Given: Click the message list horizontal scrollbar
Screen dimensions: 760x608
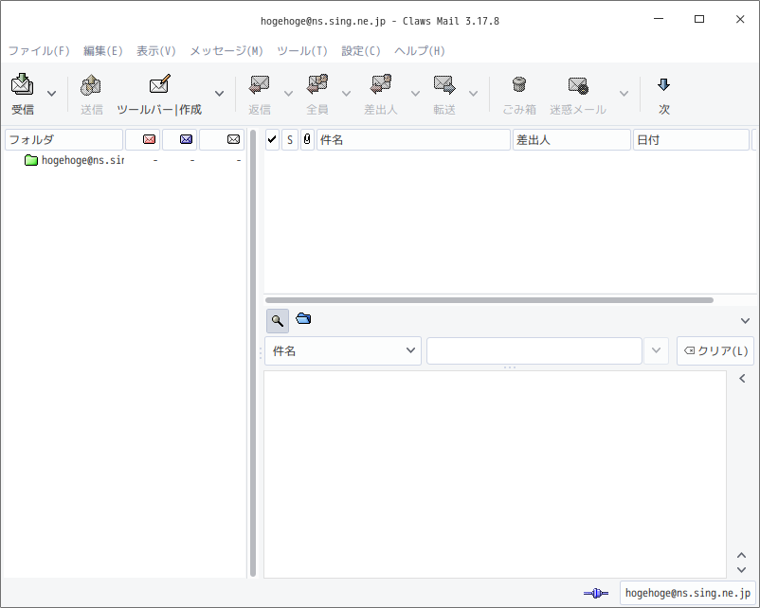Looking at the screenshot, I should click(490, 300).
